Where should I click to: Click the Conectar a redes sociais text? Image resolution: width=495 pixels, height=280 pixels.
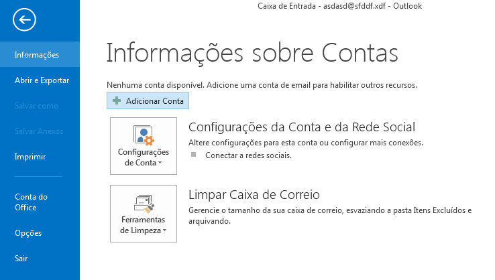(x=248, y=155)
